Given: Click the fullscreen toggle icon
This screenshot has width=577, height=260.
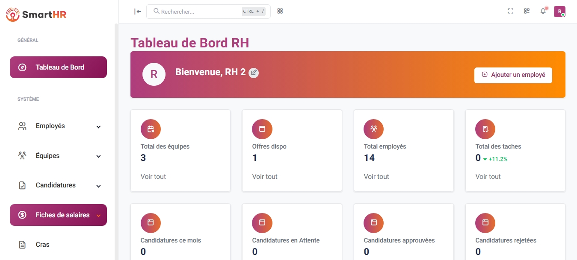Looking at the screenshot, I should pyautogui.click(x=510, y=11).
